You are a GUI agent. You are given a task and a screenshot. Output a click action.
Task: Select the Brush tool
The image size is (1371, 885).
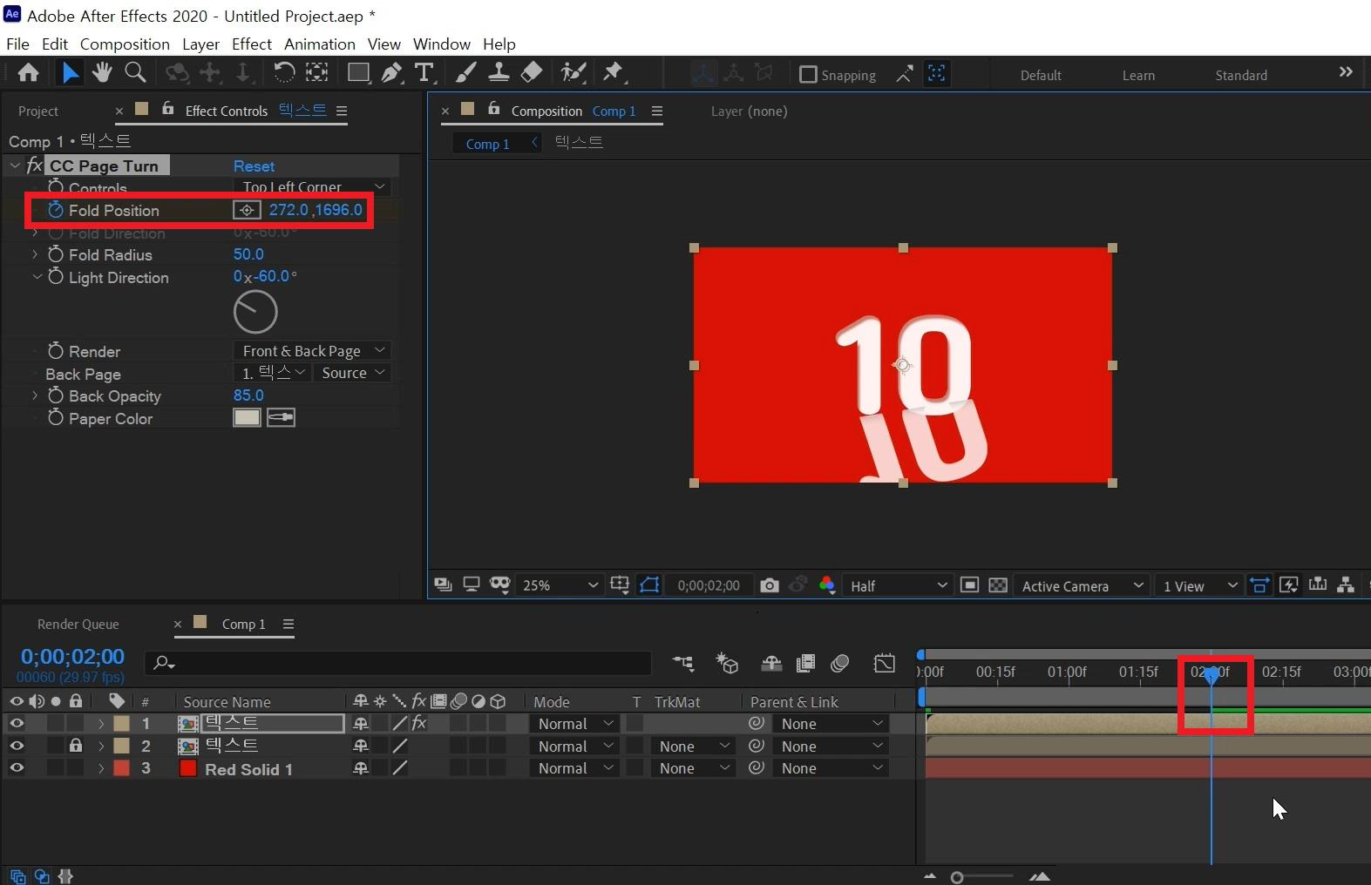point(465,73)
